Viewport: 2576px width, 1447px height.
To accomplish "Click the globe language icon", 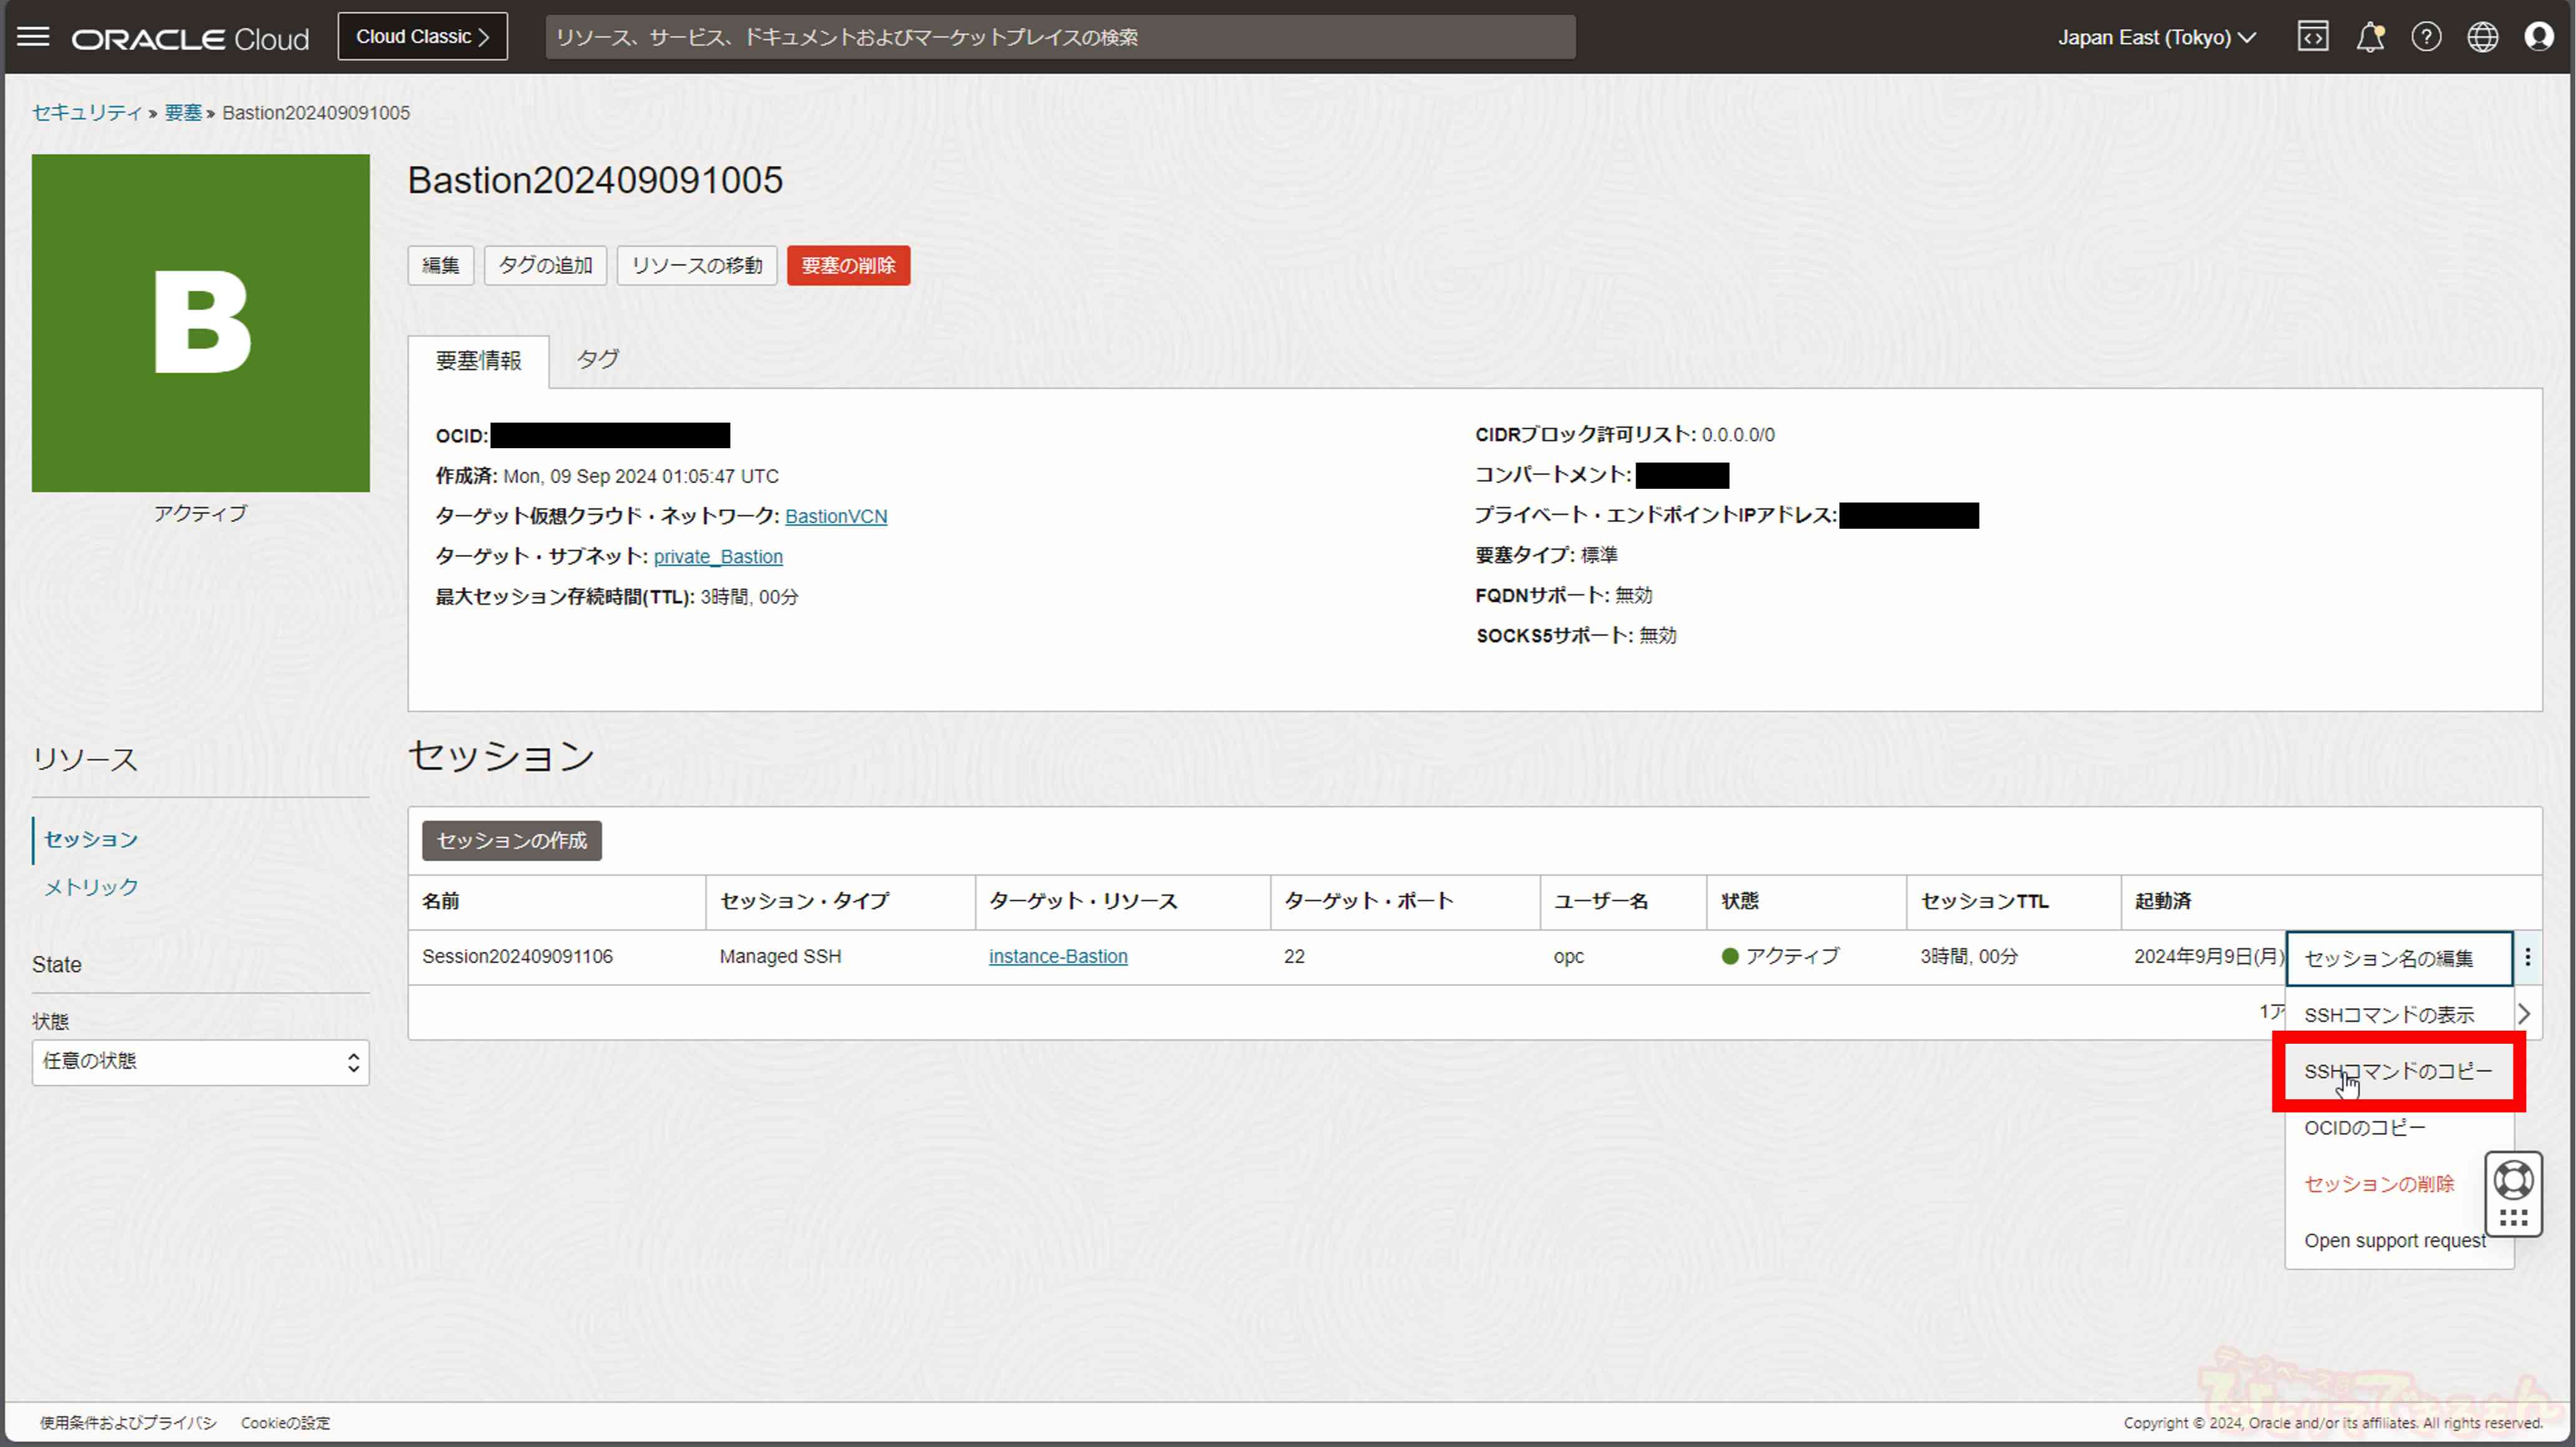I will click(2482, 37).
